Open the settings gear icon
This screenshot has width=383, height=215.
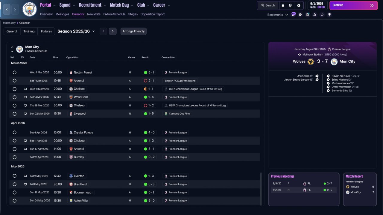(299, 5)
